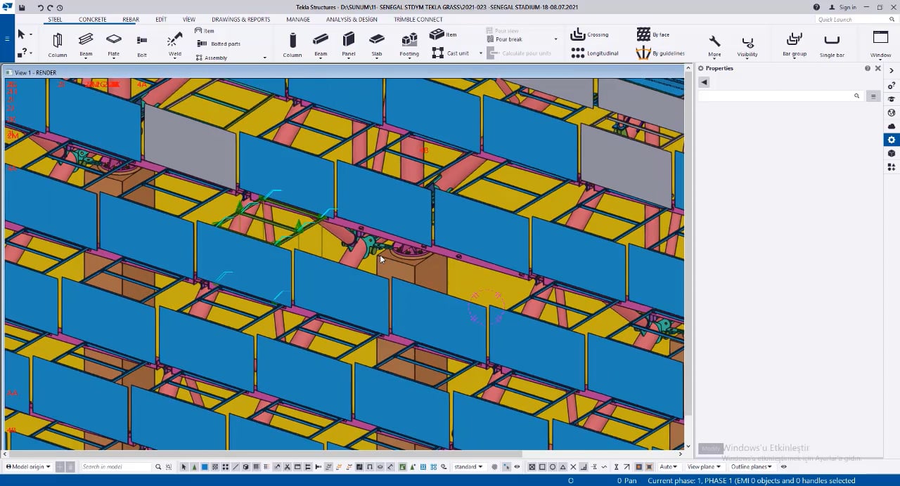Switch to the EDIT ribbon tab

tap(161, 20)
